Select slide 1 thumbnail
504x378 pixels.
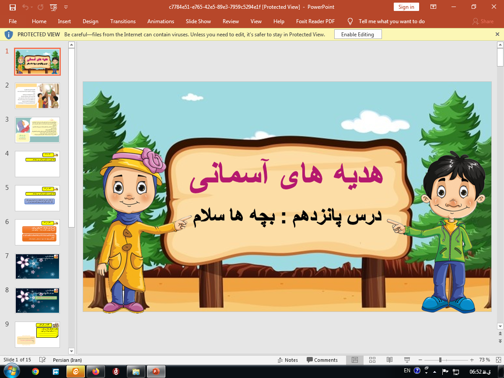(37, 62)
